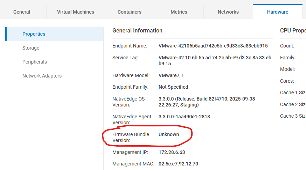Click the NativeEdge Agent Version value
The width and height of the screenshot is (306, 170).
(184, 117)
